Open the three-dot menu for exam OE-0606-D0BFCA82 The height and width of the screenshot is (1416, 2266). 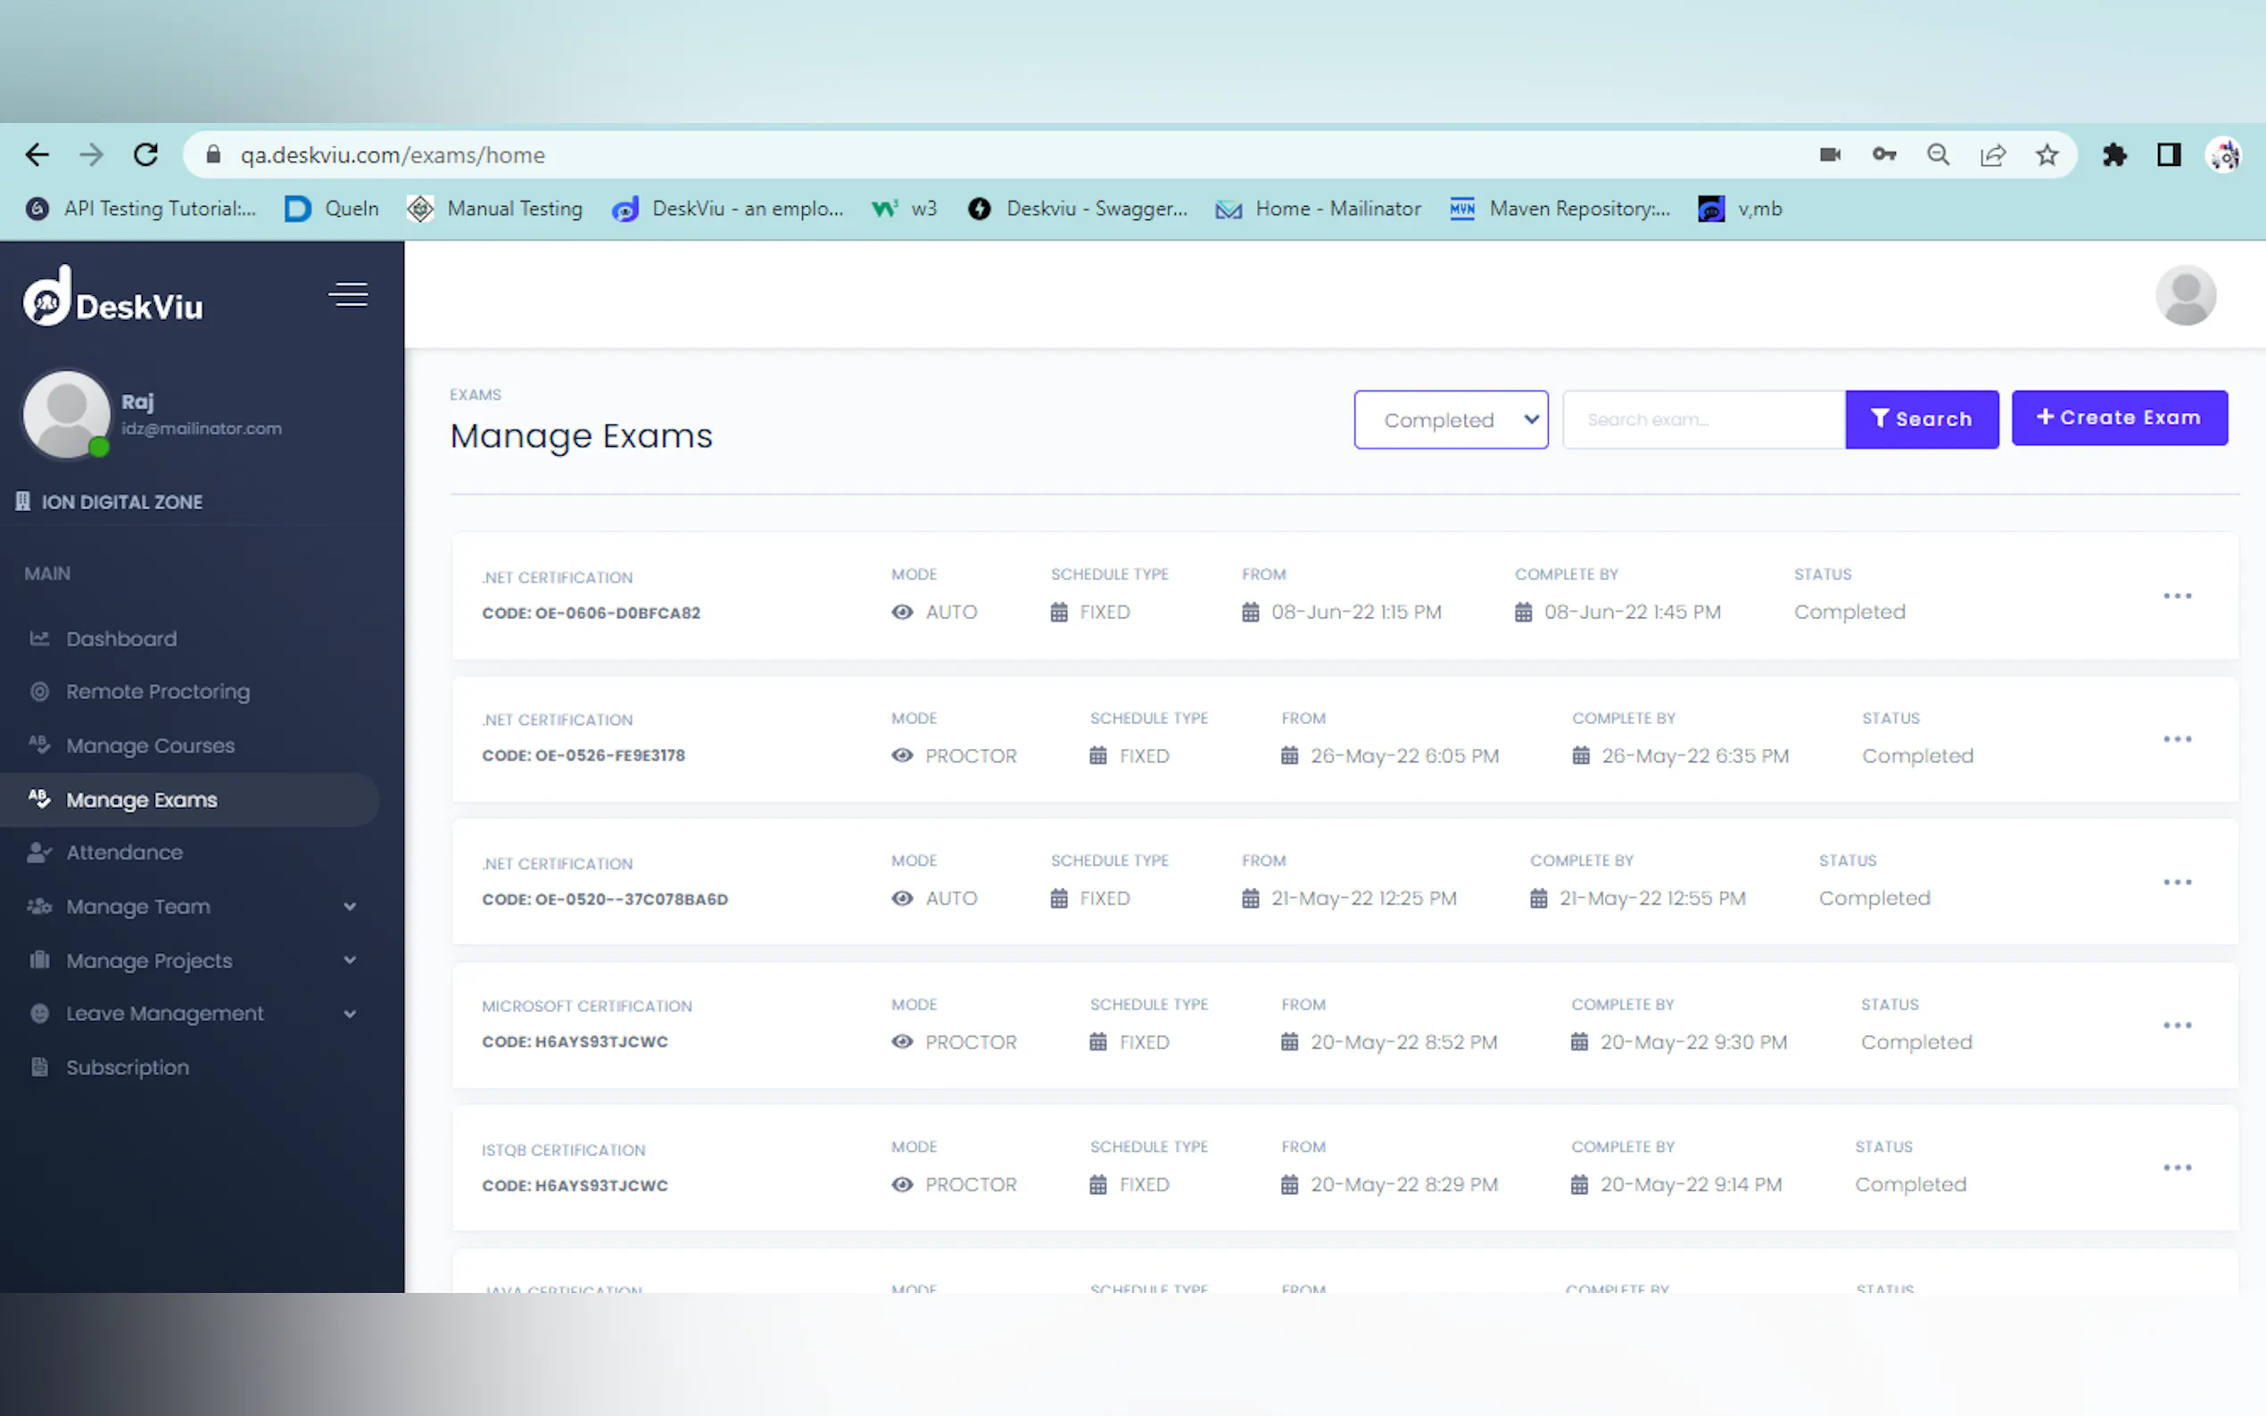point(2176,597)
